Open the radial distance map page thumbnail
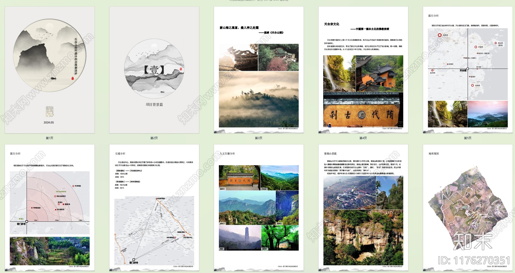Image resolution: width=515 pixels, height=273 pixels. [50, 208]
